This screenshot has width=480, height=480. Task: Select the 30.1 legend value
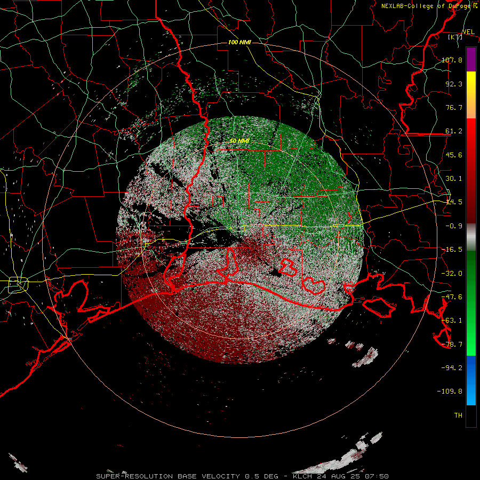[x=454, y=179]
